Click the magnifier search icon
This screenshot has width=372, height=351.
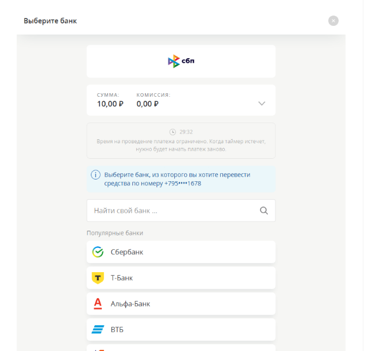[x=264, y=211]
